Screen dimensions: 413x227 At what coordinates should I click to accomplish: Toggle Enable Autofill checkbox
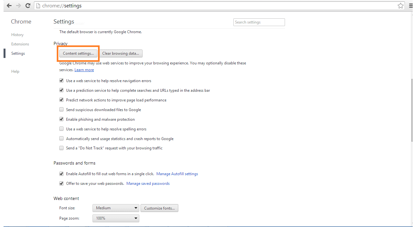point(61,174)
